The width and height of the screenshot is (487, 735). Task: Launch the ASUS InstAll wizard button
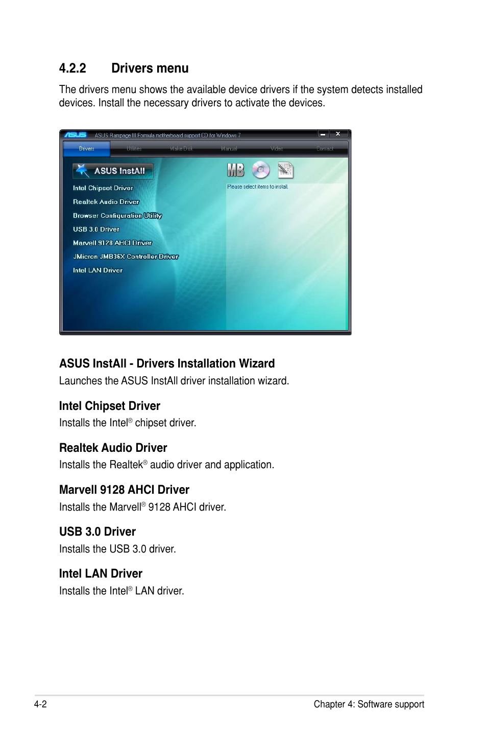tap(113, 171)
